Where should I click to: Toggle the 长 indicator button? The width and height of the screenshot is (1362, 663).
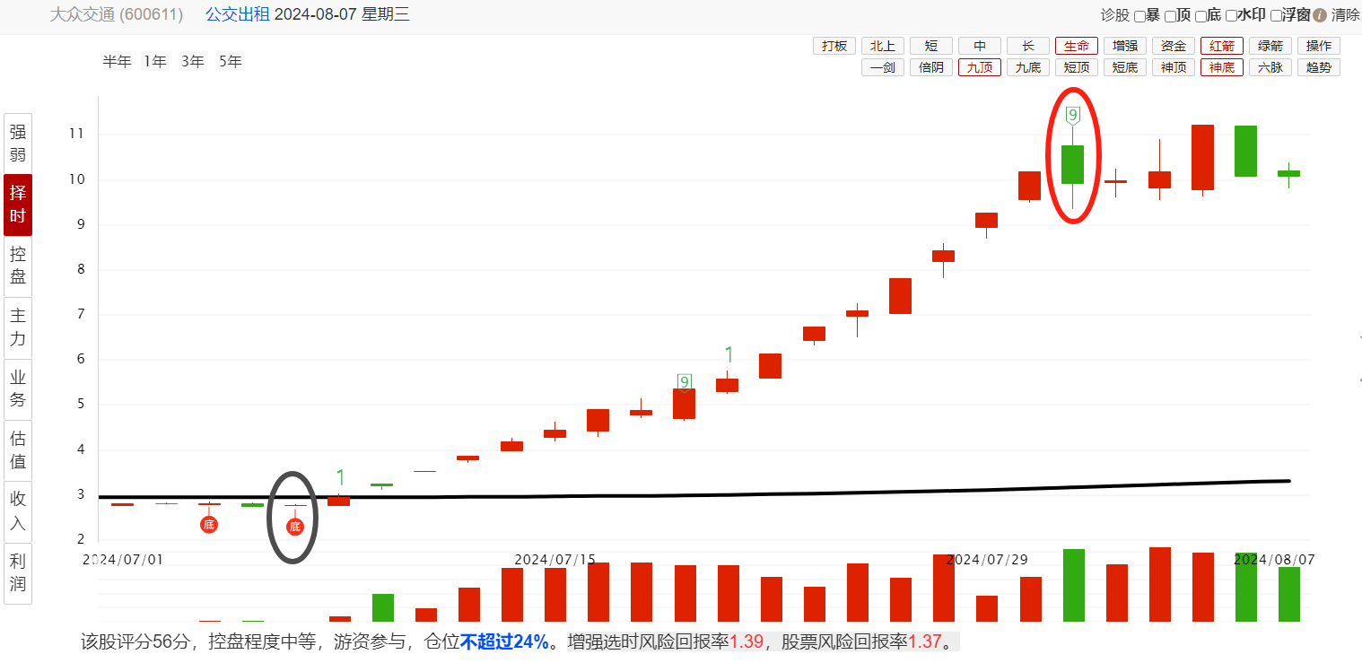click(1028, 46)
